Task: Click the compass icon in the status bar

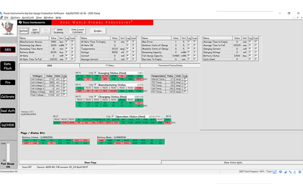Action: point(275,172)
